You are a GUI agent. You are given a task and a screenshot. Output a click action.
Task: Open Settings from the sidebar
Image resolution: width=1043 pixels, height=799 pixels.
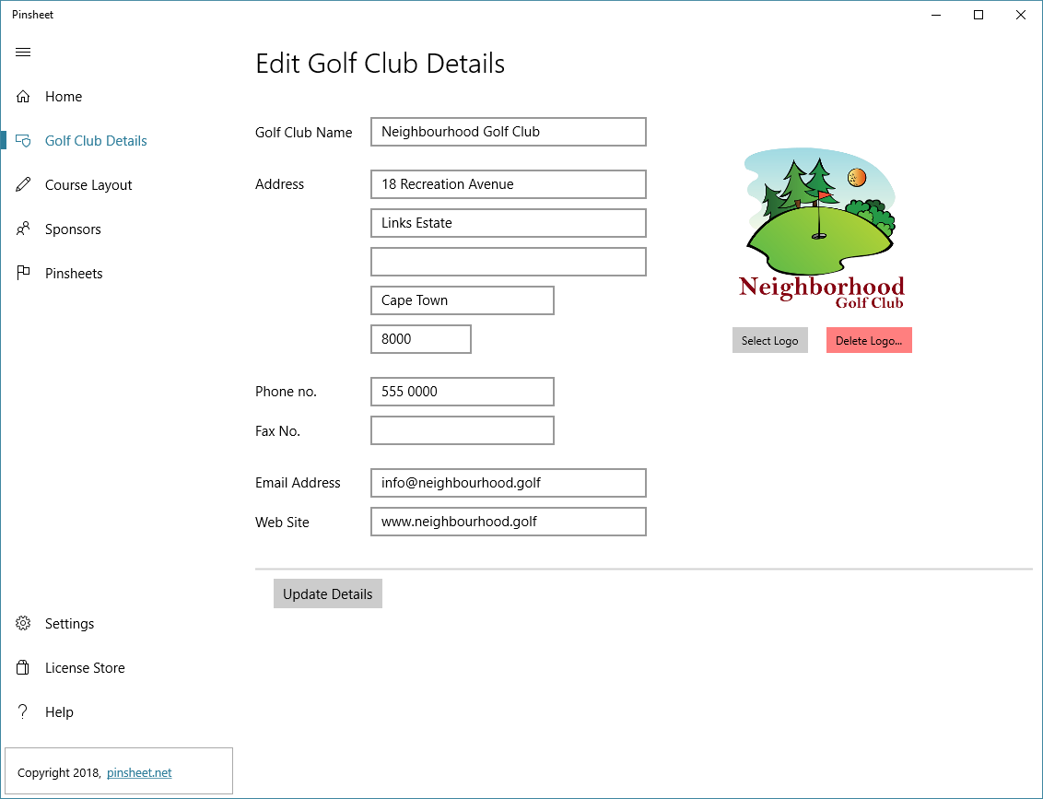70,624
